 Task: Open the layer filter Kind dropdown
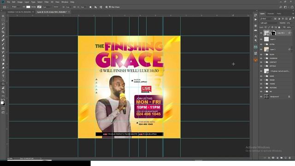tap(266, 18)
